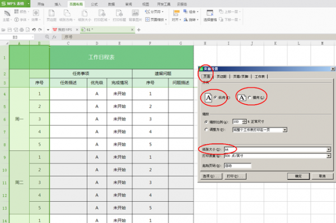Expand the 分页符 page break dropdown
Viewport: 336px width, 223px height.
coord(162,12)
